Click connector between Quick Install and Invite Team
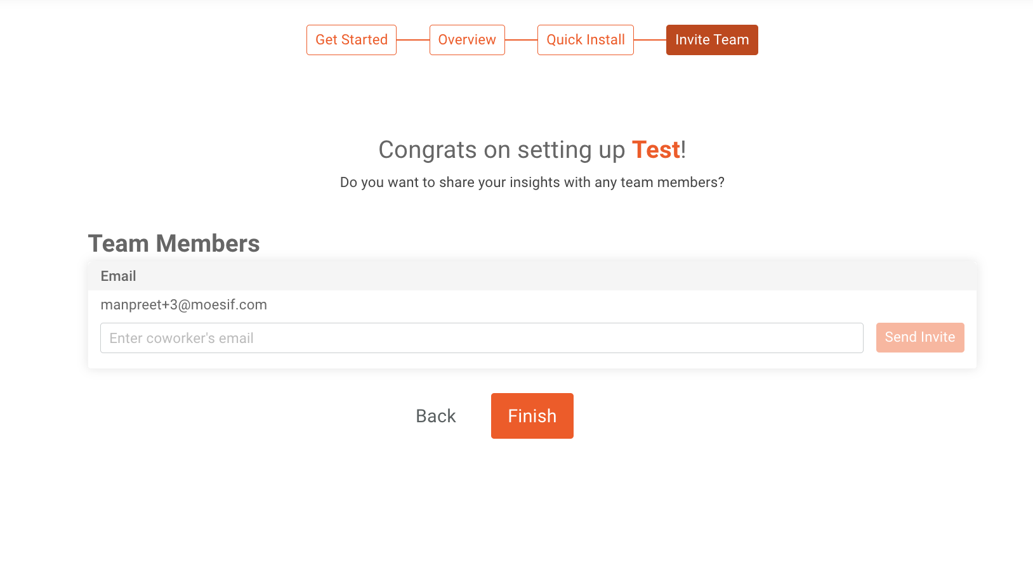Image resolution: width=1033 pixels, height=563 pixels. pos(650,40)
